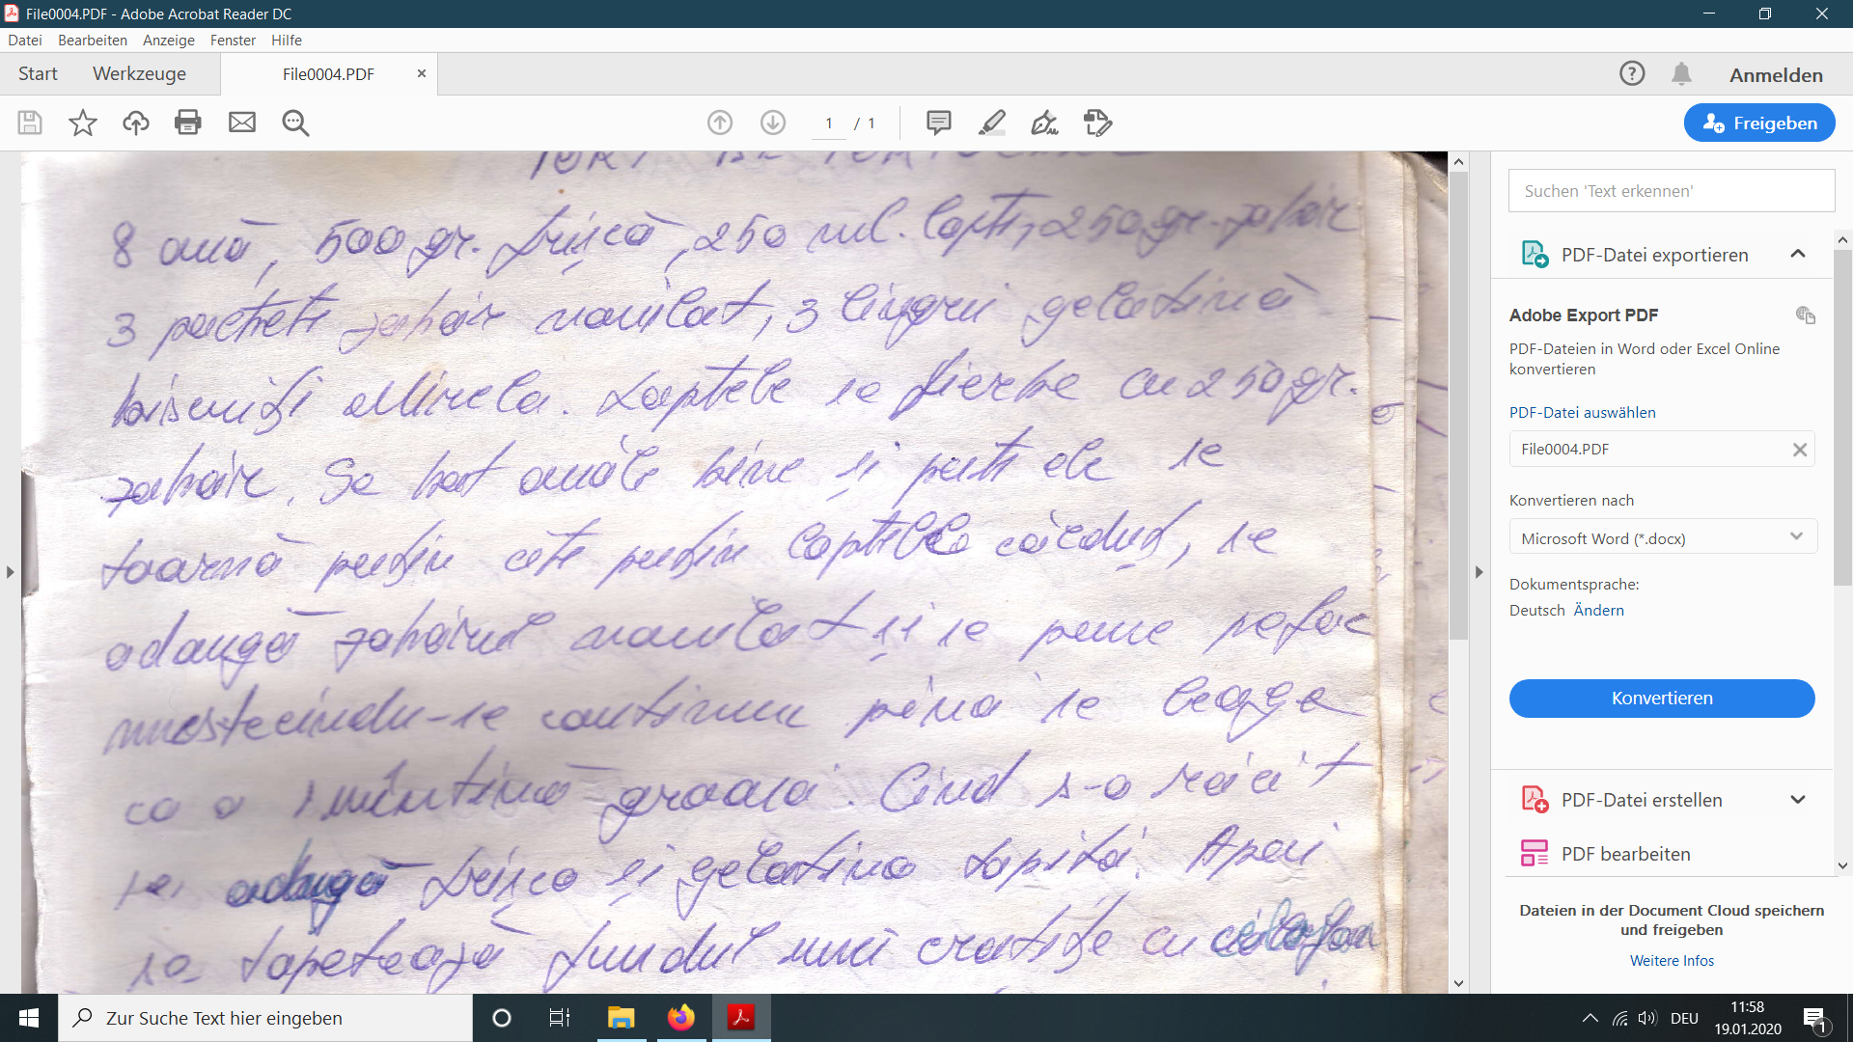The width and height of the screenshot is (1853, 1042).
Task: Open the network Wi-Fi tray icon
Action: (1619, 1019)
